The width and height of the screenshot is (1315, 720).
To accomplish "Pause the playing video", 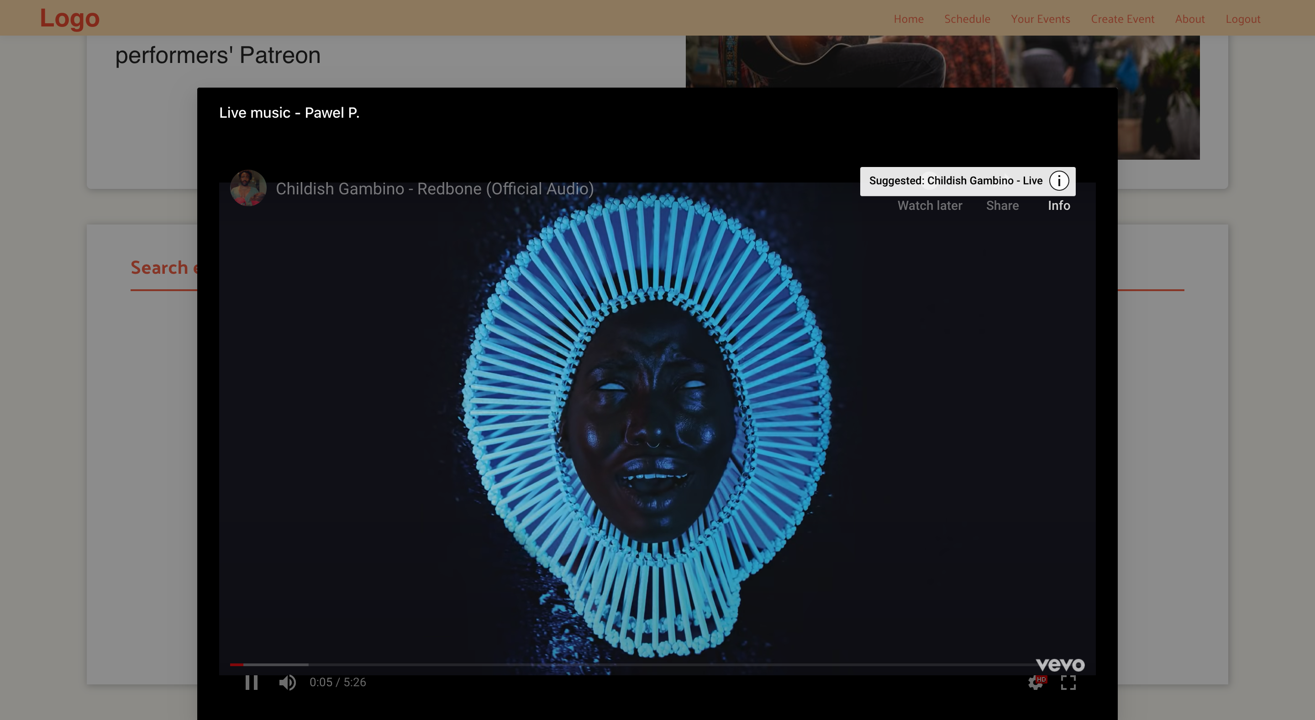I will tap(251, 682).
